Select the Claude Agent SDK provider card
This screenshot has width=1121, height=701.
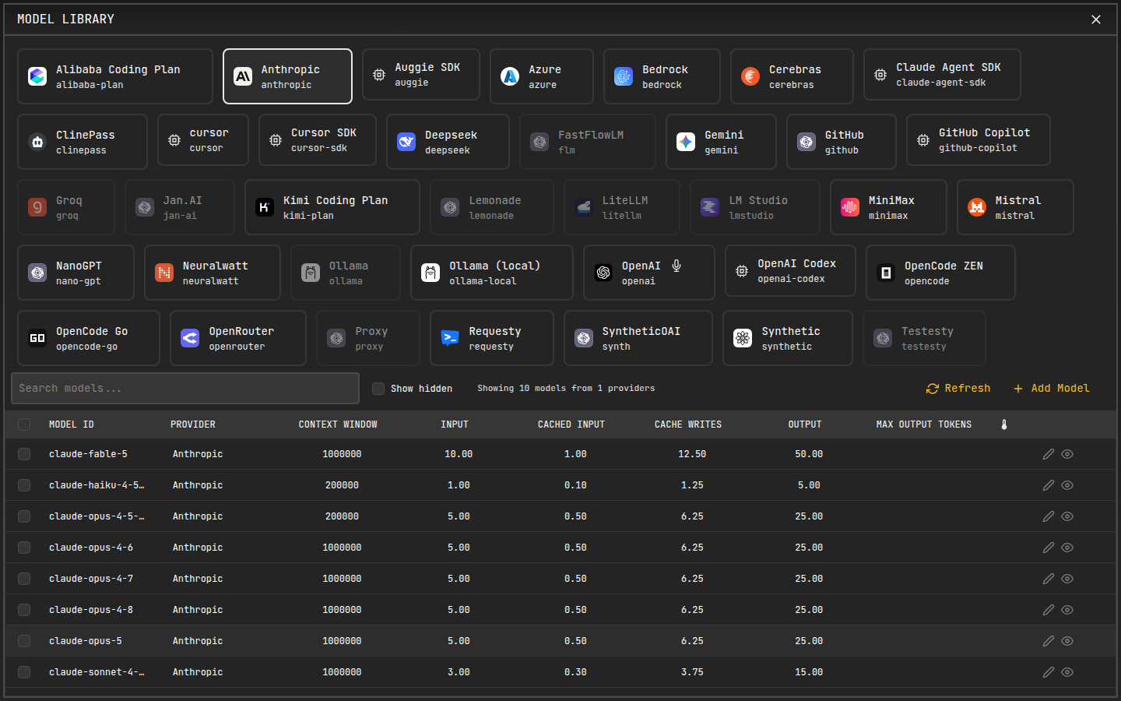(942, 75)
